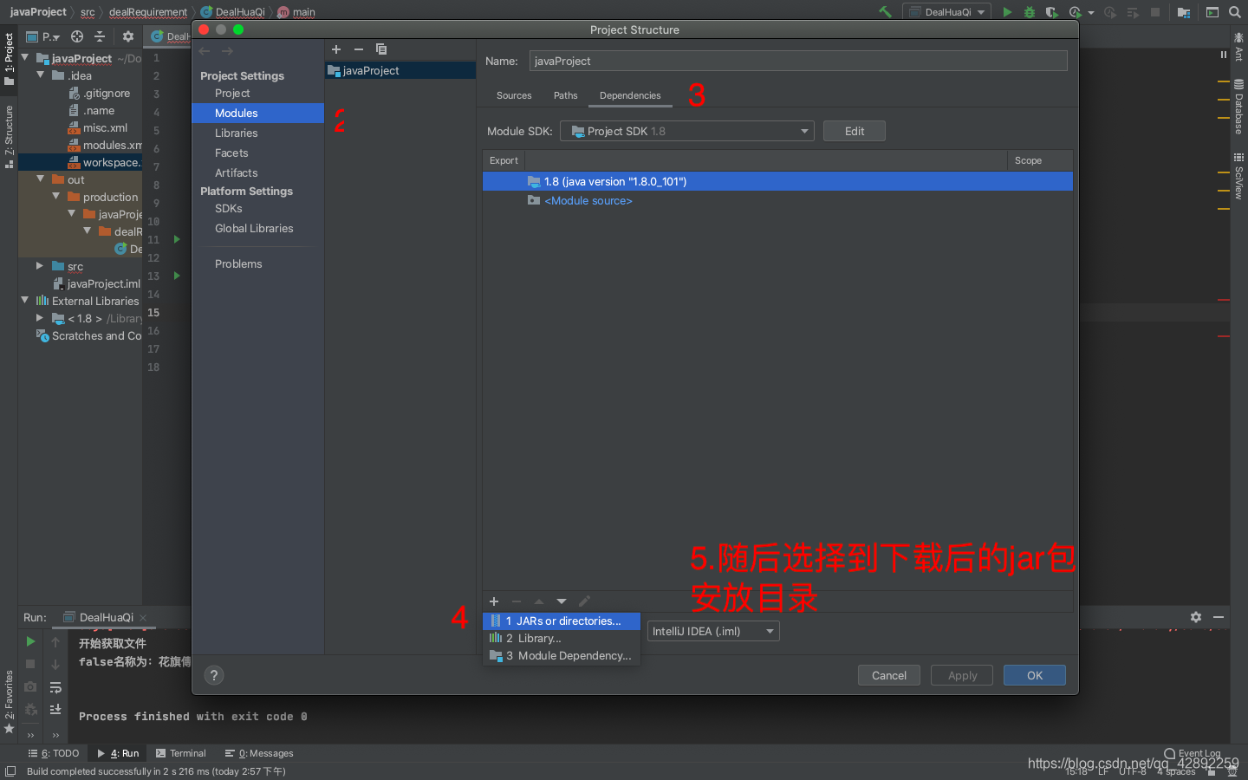Click the Apply button
The width and height of the screenshot is (1248, 780).
[x=962, y=675]
